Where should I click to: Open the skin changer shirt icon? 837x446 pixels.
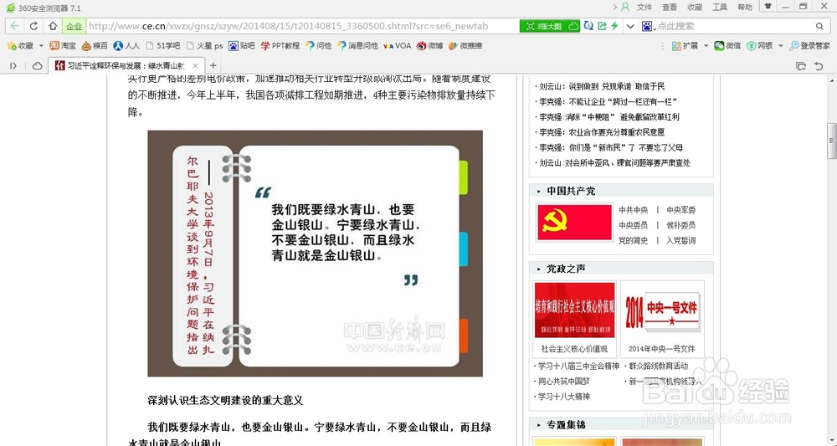(x=768, y=7)
